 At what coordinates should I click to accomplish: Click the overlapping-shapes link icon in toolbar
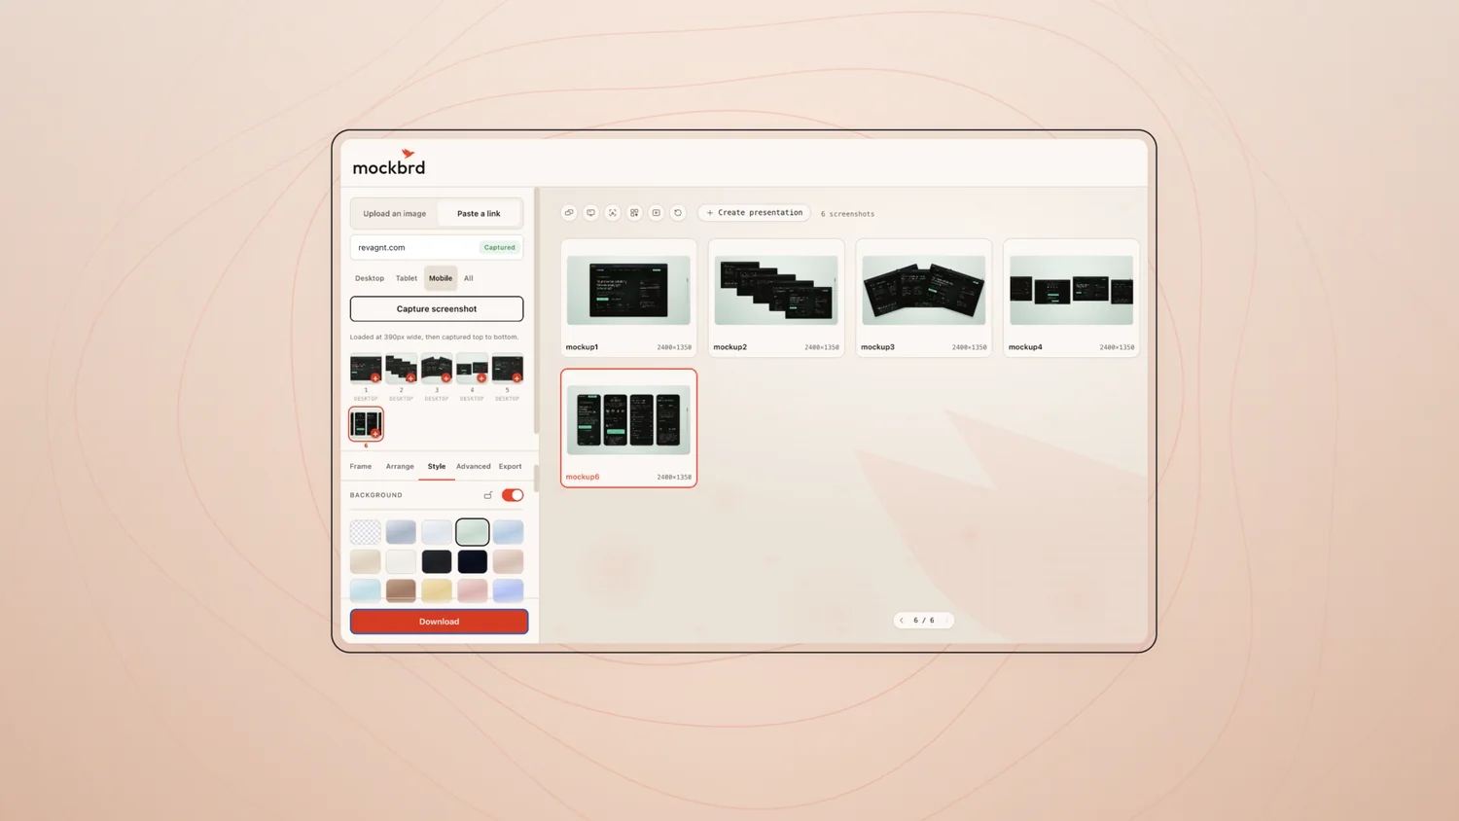[x=569, y=213]
